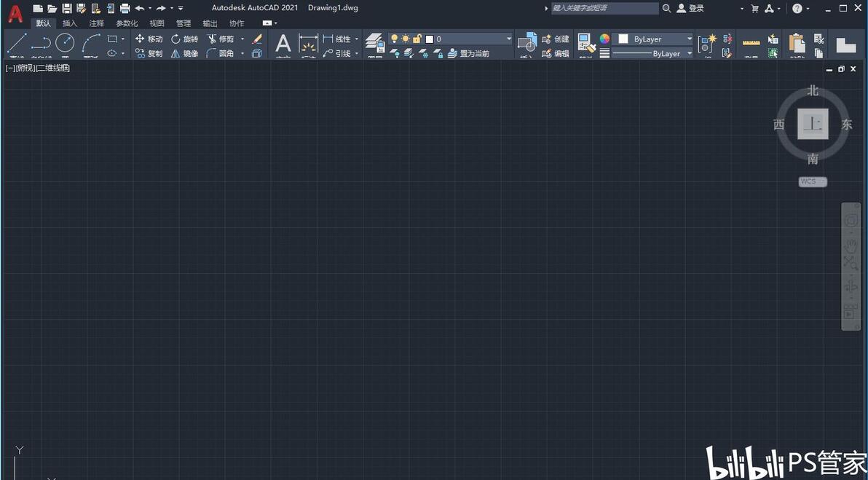Select the large Text (A) tool
The width and height of the screenshot is (868, 480).
click(283, 44)
